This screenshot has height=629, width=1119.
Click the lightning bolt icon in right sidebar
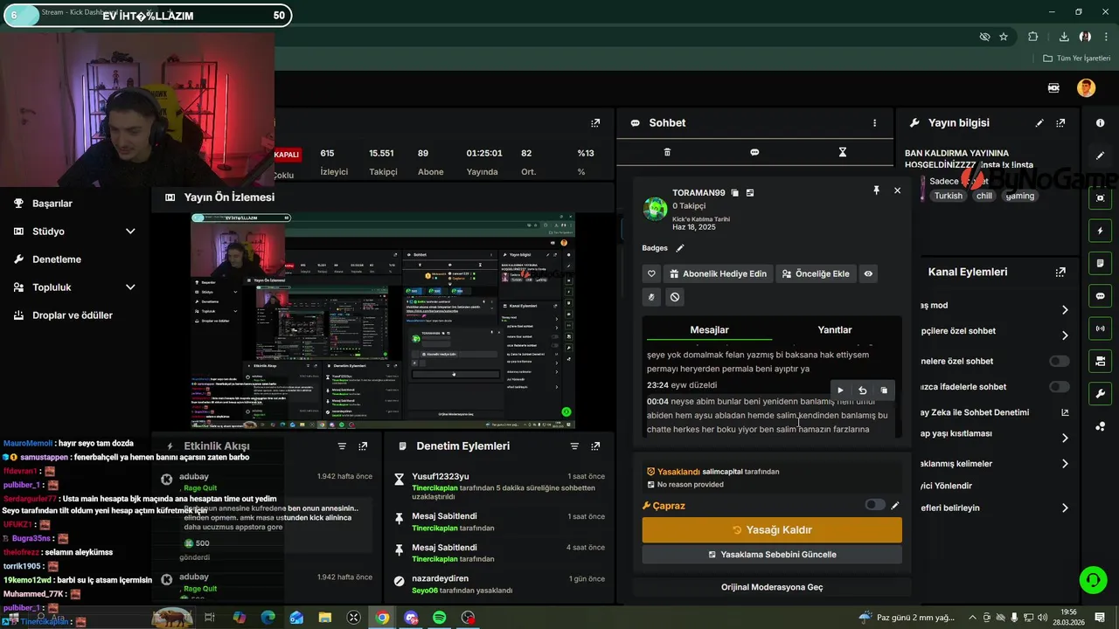tap(1100, 231)
